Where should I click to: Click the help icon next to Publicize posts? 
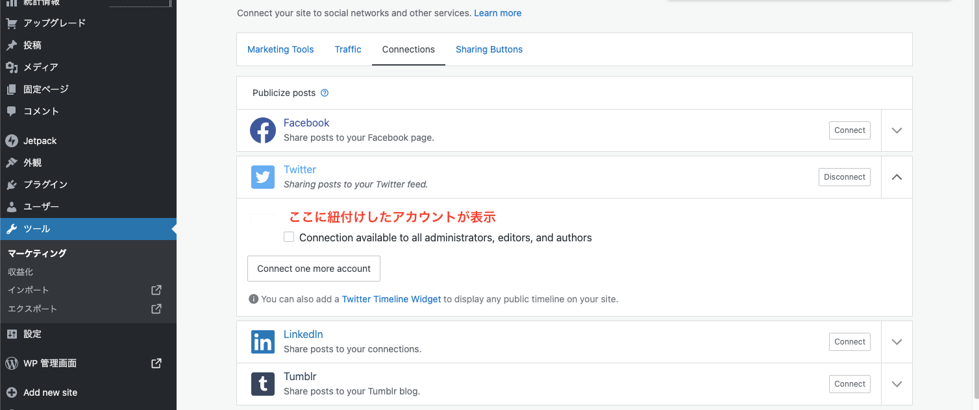325,93
